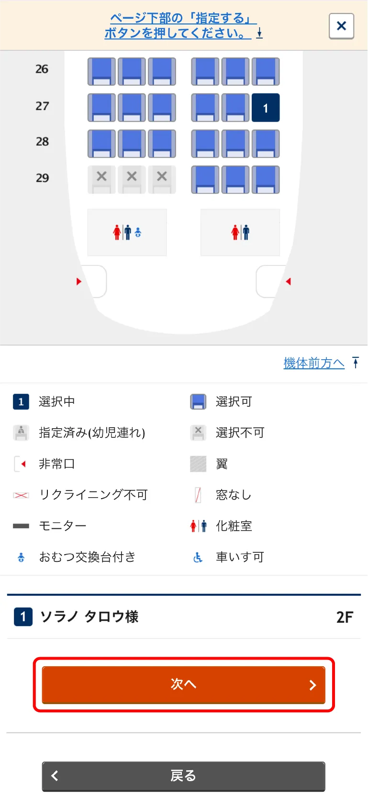
Task: Click the left emergency exit arrow
Action: coord(78,282)
